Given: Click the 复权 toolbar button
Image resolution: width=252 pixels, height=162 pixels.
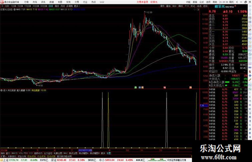Looking at the screenshot, I should [162, 6].
